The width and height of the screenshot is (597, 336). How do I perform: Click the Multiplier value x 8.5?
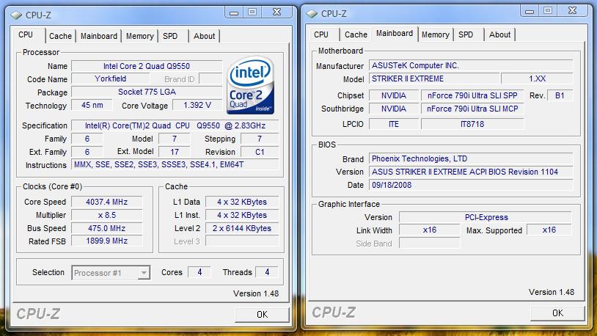pos(106,215)
